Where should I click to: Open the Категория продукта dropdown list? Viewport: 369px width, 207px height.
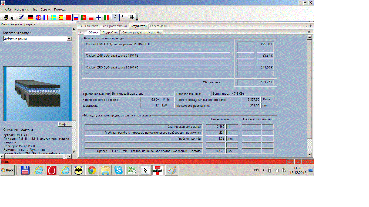point(69,39)
